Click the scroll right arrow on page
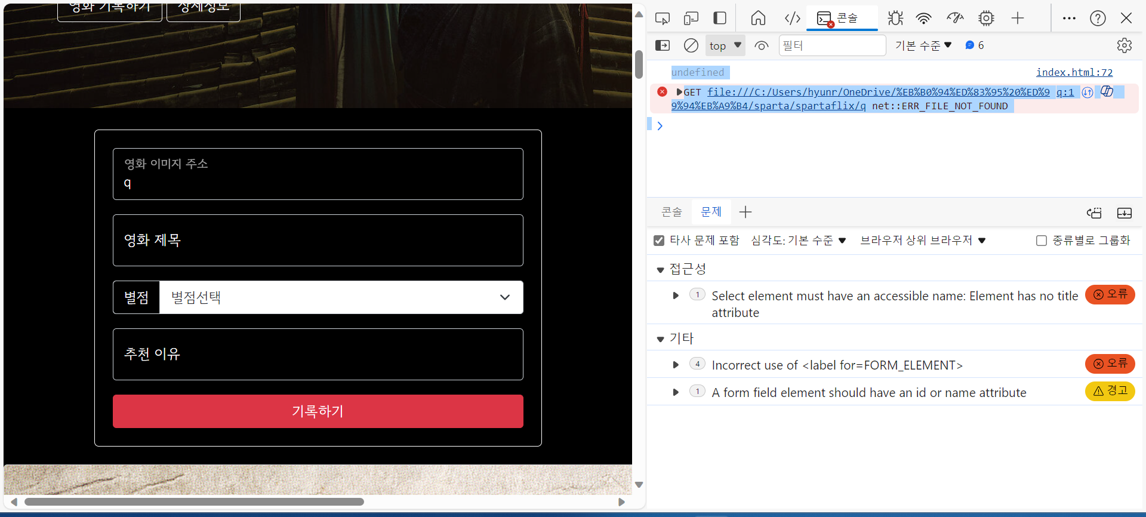Viewport: 1146px width, 517px height. [621, 502]
